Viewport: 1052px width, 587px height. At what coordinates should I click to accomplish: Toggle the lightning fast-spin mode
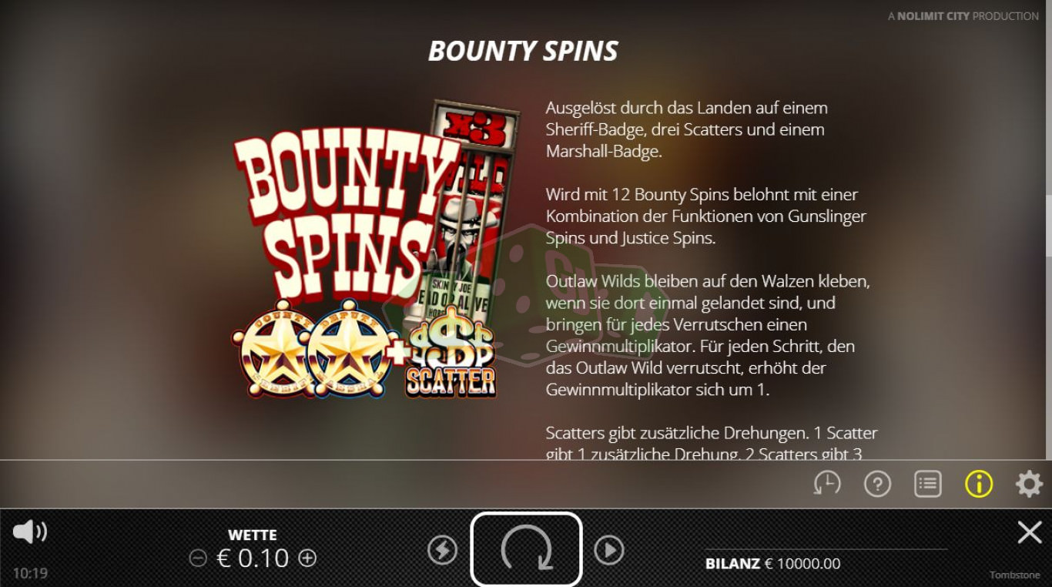coord(442,550)
